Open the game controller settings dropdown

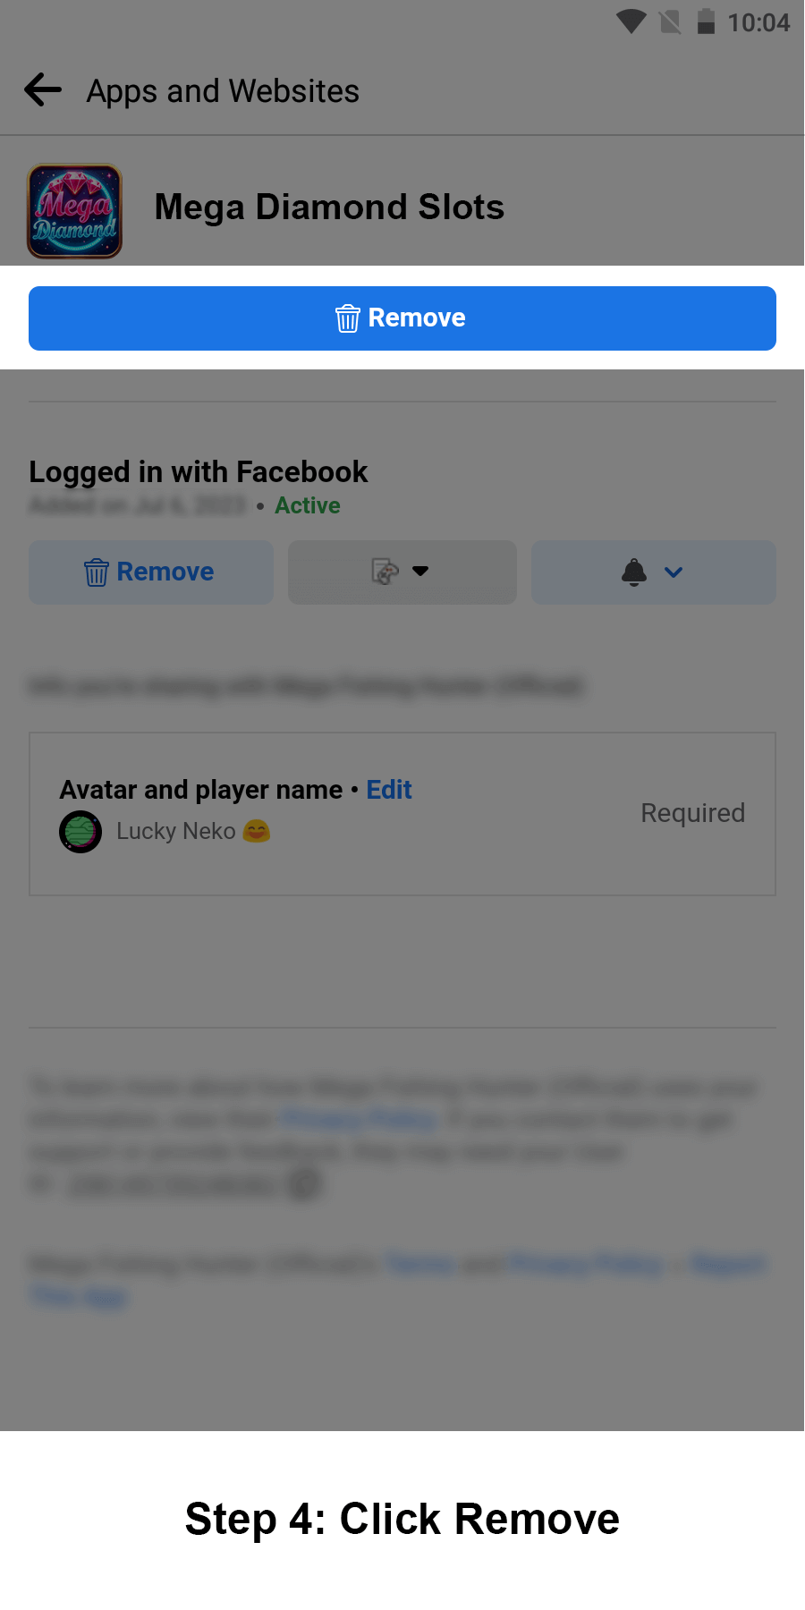pyautogui.click(x=402, y=572)
